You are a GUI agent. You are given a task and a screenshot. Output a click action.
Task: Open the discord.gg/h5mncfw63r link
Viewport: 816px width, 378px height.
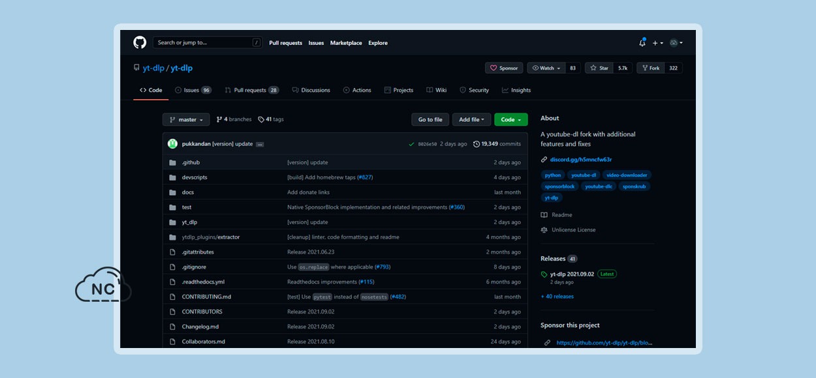tap(581, 160)
